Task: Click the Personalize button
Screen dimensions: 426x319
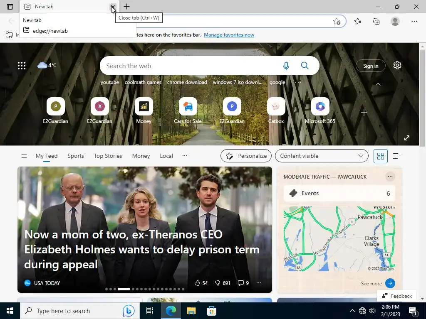Action: (x=246, y=156)
